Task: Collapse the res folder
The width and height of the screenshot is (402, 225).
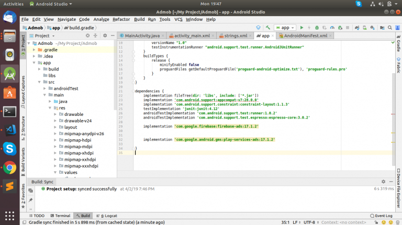Action: (x=50, y=108)
